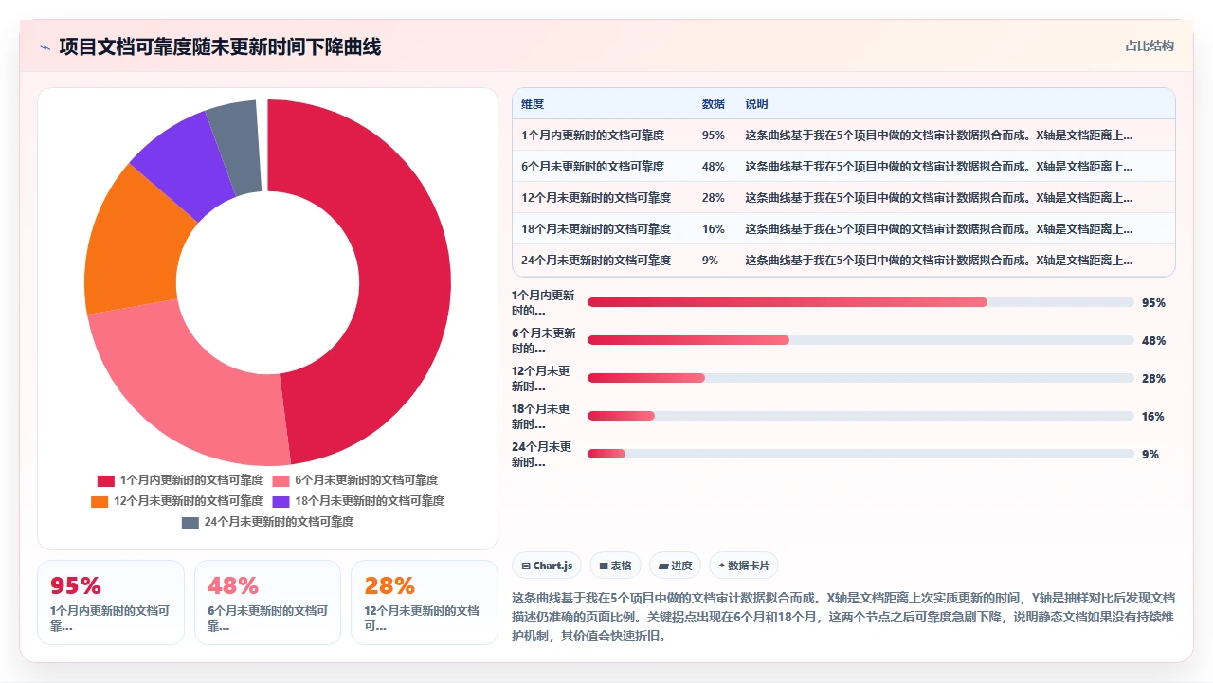Click the 9% progress bar
Viewport: 1213px width, 683px height.
click(860, 454)
